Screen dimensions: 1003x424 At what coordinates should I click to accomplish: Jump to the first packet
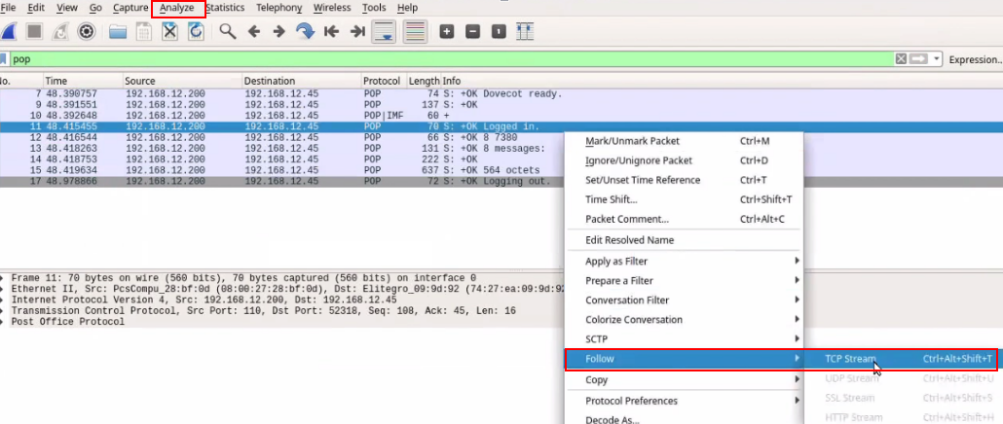tap(331, 31)
